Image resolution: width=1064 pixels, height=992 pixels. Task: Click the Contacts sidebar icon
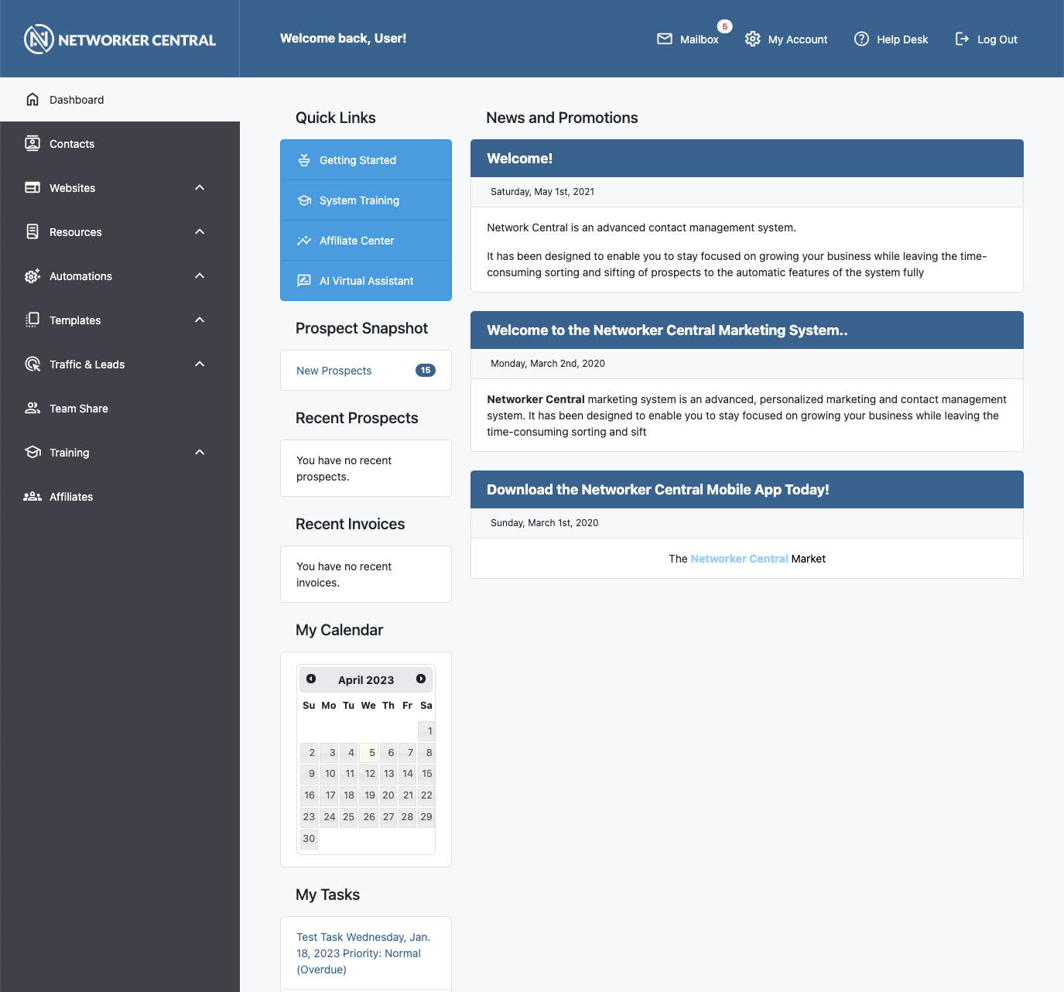[x=33, y=144]
